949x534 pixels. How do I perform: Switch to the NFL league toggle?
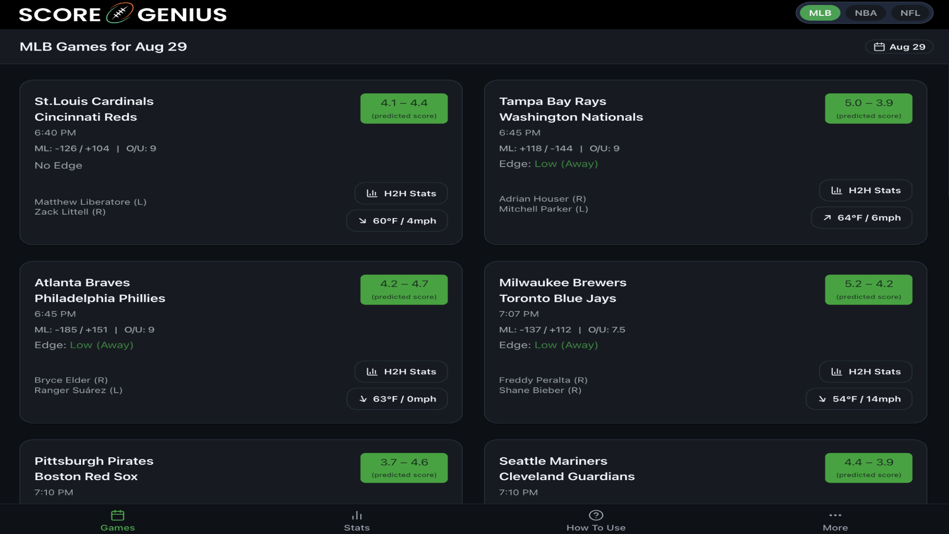pyautogui.click(x=910, y=12)
